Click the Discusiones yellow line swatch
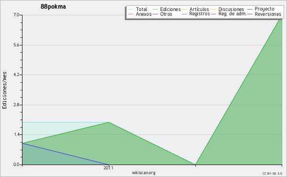 coord(214,10)
